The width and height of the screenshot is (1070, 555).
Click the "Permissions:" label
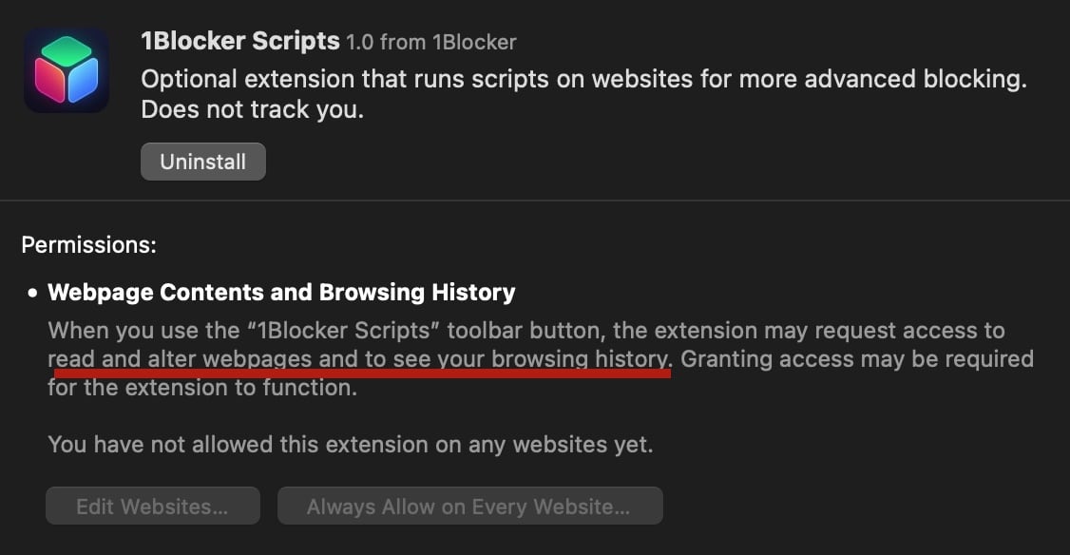click(x=88, y=244)
